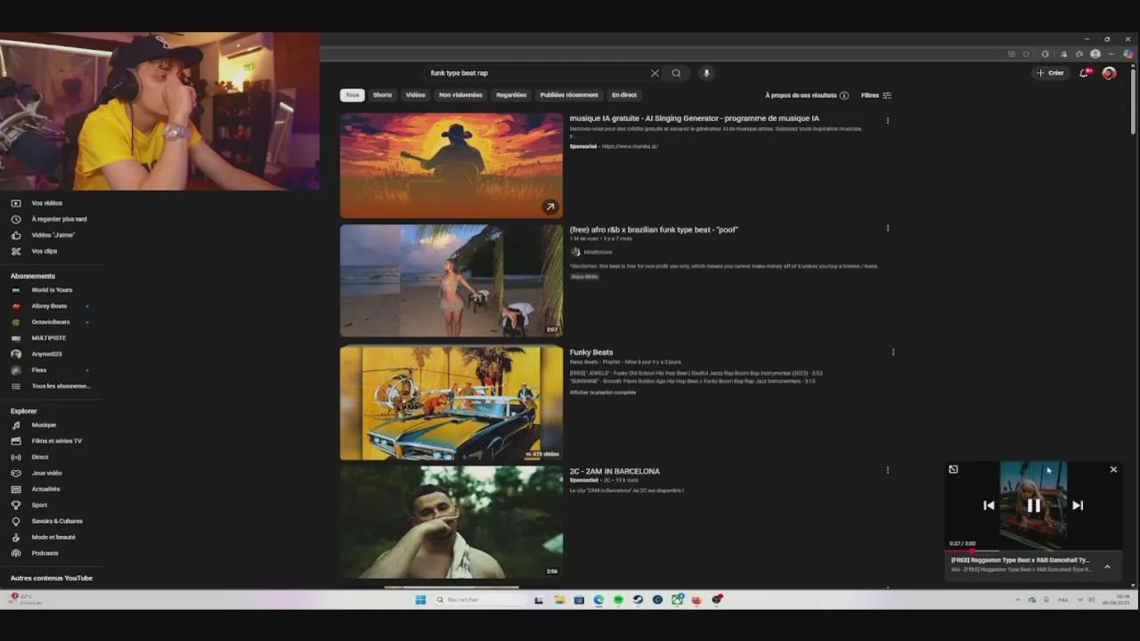The image size is (1140, 641).
Task: Clear the search box with the X icon
Action: (x=655, y=73)
